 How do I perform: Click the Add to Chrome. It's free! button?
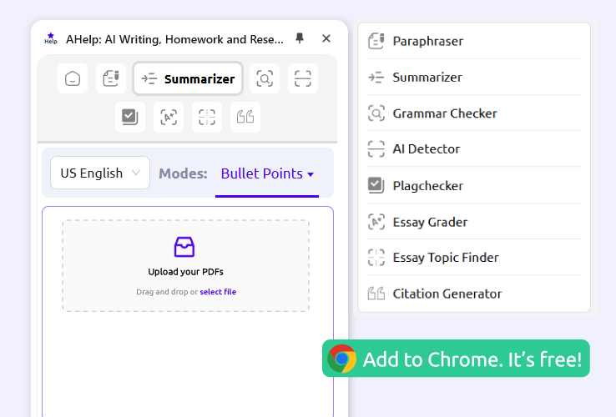456,359
